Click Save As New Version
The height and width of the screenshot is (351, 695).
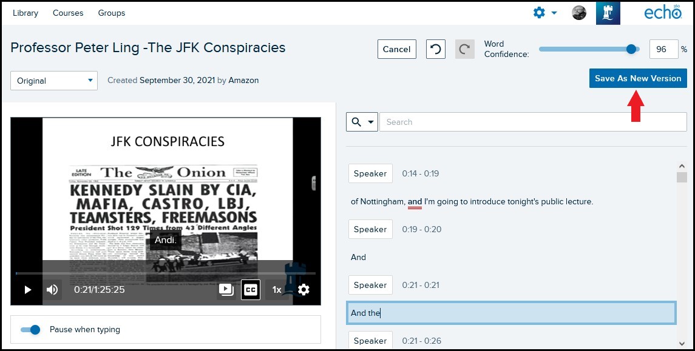[x=637, y=78]
